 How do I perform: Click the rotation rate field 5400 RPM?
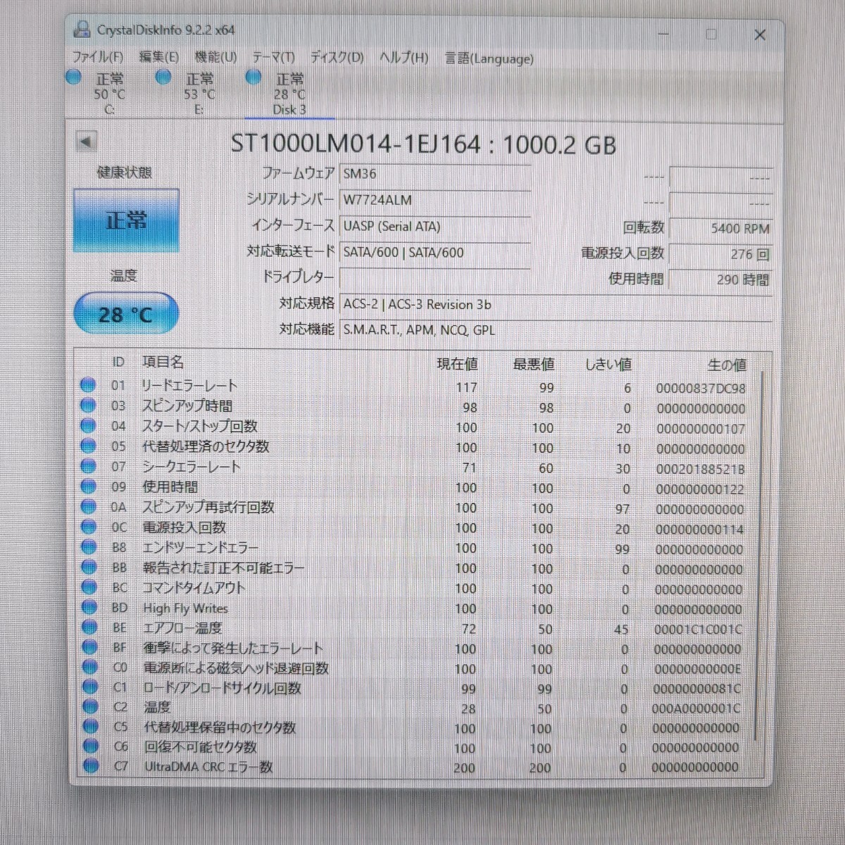720,228
